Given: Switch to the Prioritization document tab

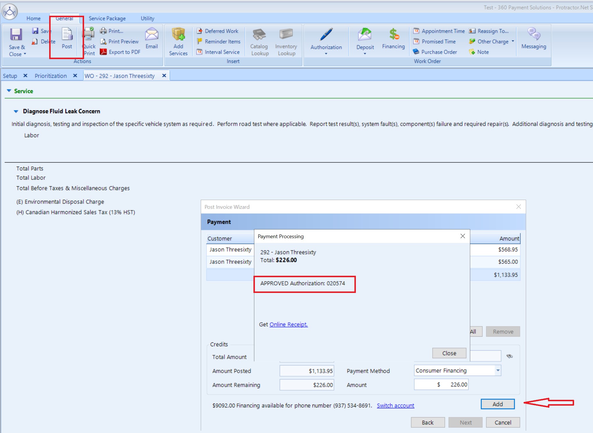Looking at the screenshot, I should 51,76.
